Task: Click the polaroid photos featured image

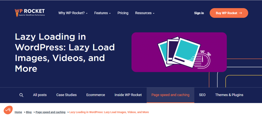Action: 179,52
